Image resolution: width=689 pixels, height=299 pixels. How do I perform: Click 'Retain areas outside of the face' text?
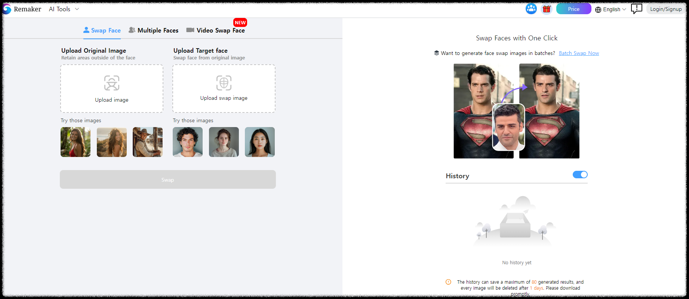point(98,58)
